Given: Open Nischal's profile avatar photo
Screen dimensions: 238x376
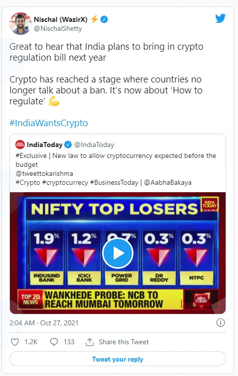Looking at the screenshot, I should tap(20, 24).
